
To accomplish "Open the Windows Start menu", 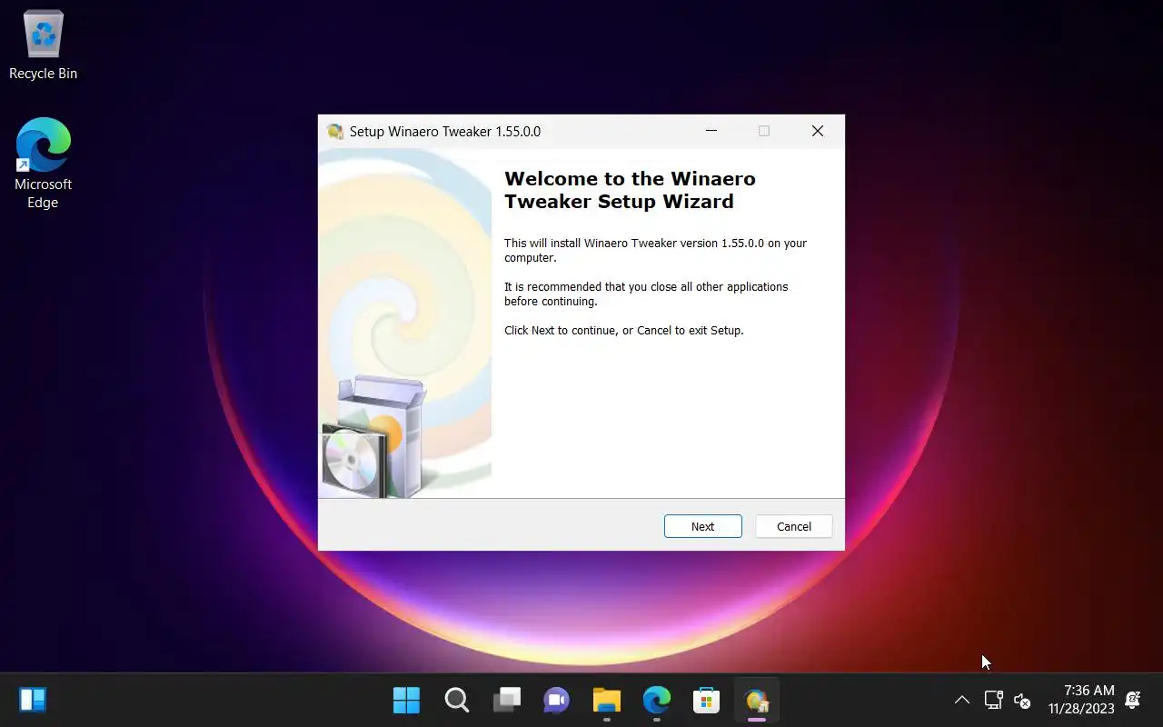I will click(406, 701).
